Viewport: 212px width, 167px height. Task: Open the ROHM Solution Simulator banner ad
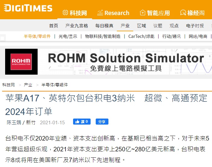(108, 62)
